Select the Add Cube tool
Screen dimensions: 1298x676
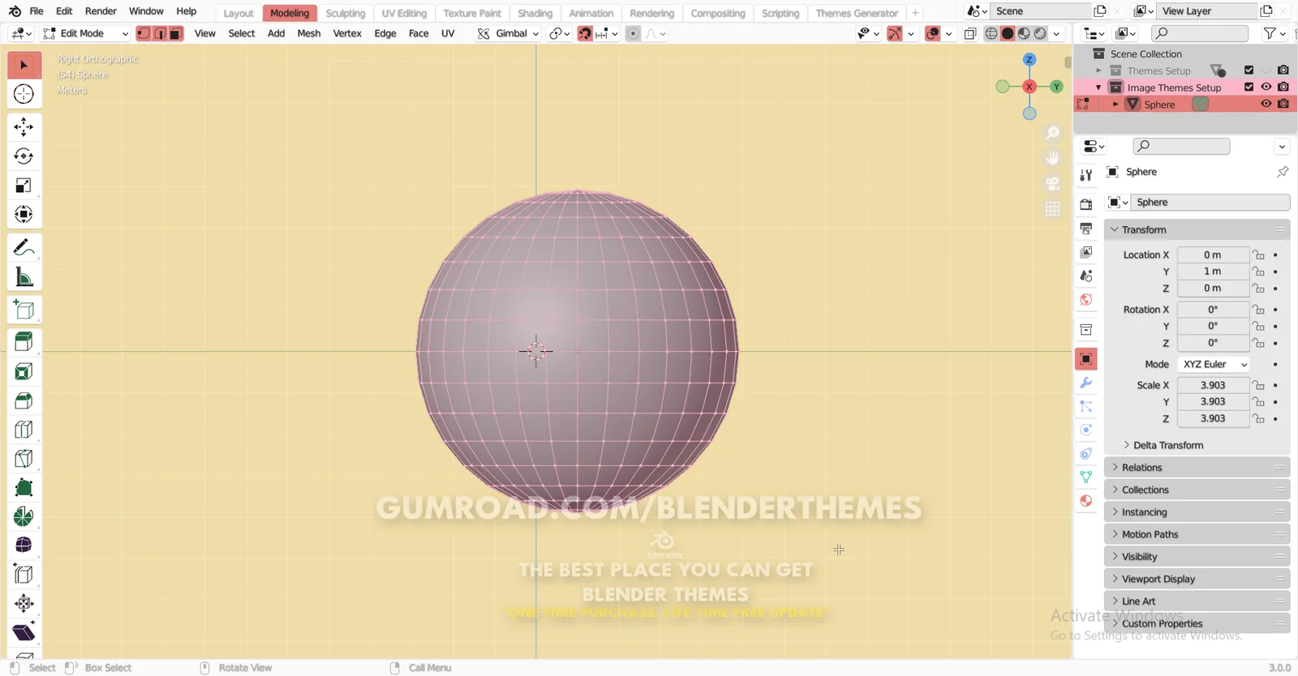(x=24, y=310)
